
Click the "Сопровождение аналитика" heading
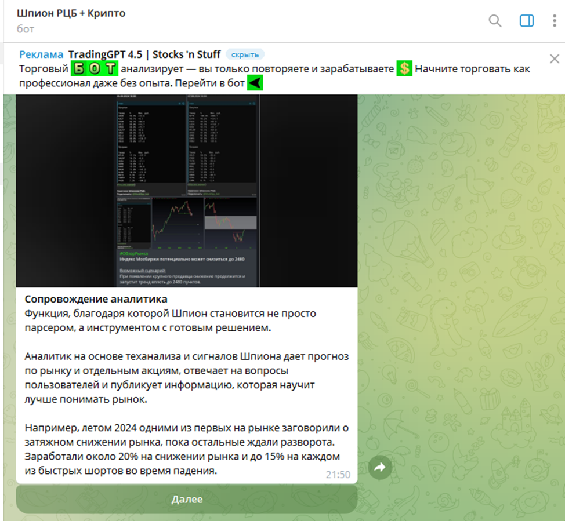pos(96,299)
